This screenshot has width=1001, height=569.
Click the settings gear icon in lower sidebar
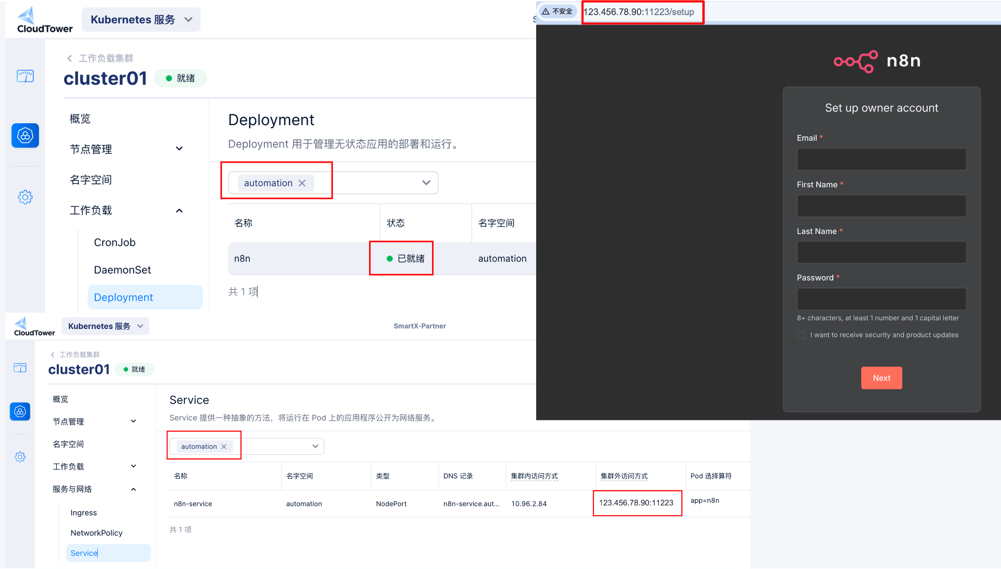(20, 457)
